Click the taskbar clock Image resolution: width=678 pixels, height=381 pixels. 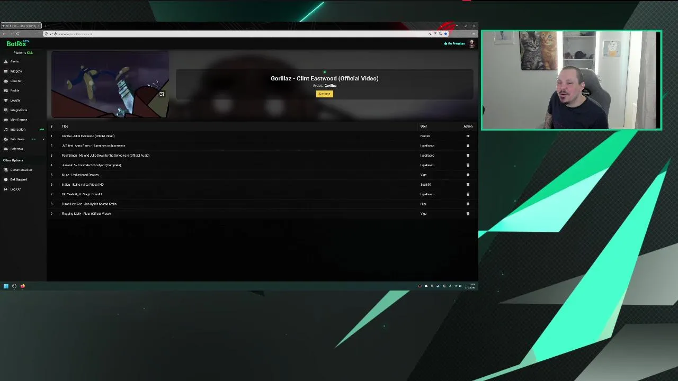click(470, 286)
